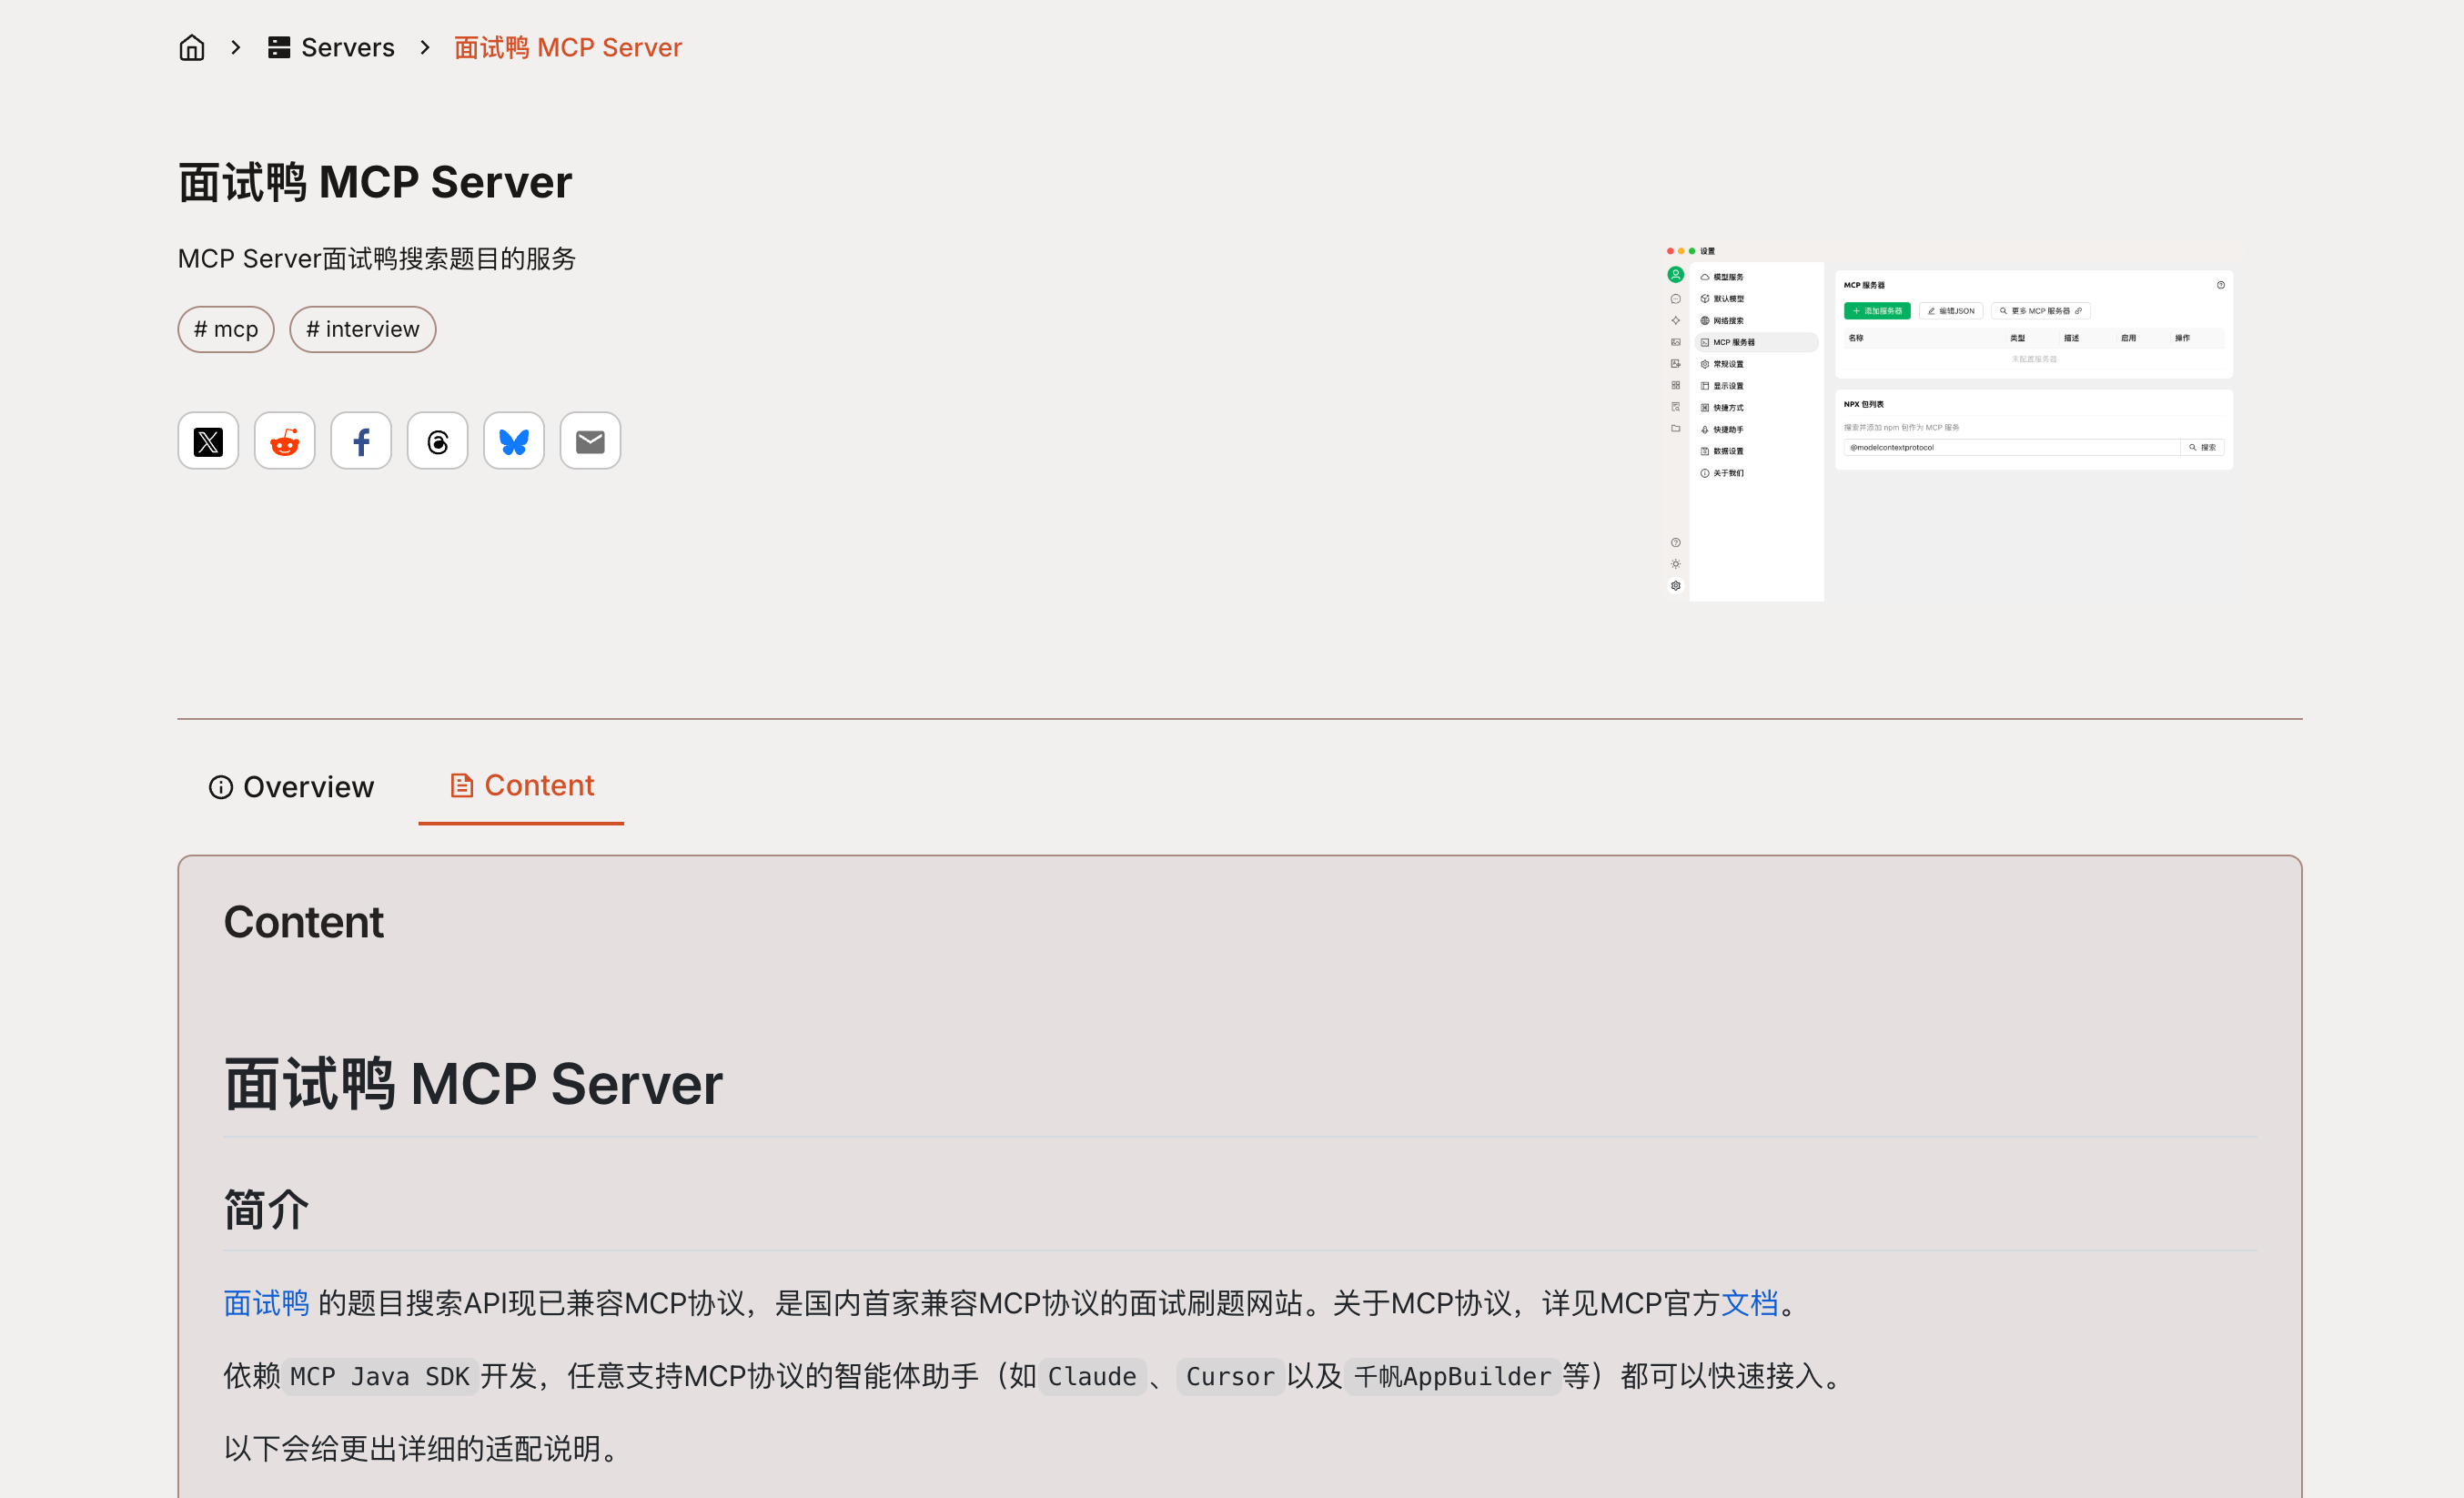The height and width of the screenshot is (1498, 2464).
Task: Share via the Reddit icon
Action: pyautogui.click(x=285, y=441)
